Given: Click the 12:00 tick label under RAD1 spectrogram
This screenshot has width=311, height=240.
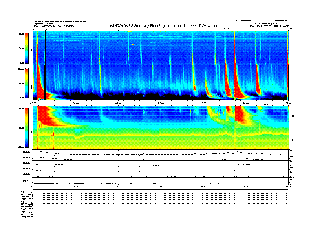Looking at the screenshot, I should (161, 103).
